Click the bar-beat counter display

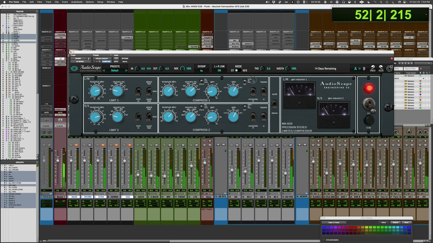tap(383, 15)
